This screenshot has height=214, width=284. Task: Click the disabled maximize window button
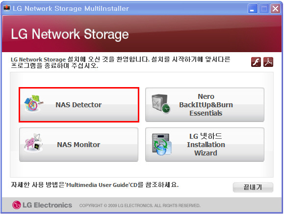(264, 9)
